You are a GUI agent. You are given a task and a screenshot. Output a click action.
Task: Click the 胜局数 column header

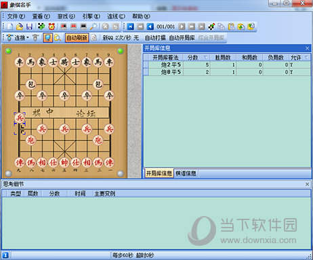[223, 57]
